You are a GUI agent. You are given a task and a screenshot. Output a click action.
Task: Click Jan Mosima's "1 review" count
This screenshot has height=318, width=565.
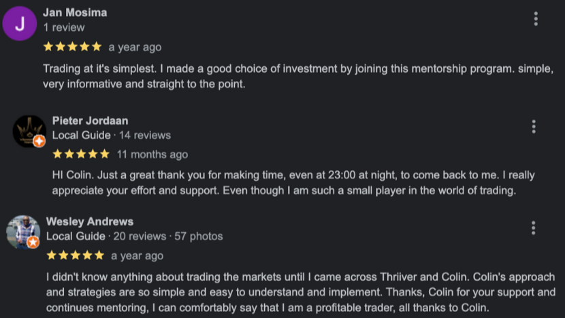[x=64, y=28]
